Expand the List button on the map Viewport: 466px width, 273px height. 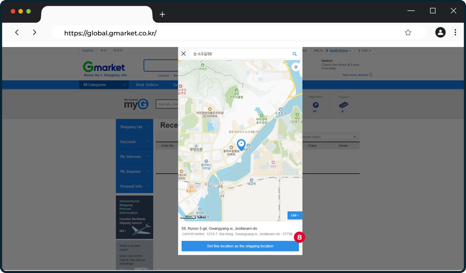(295, 215)
